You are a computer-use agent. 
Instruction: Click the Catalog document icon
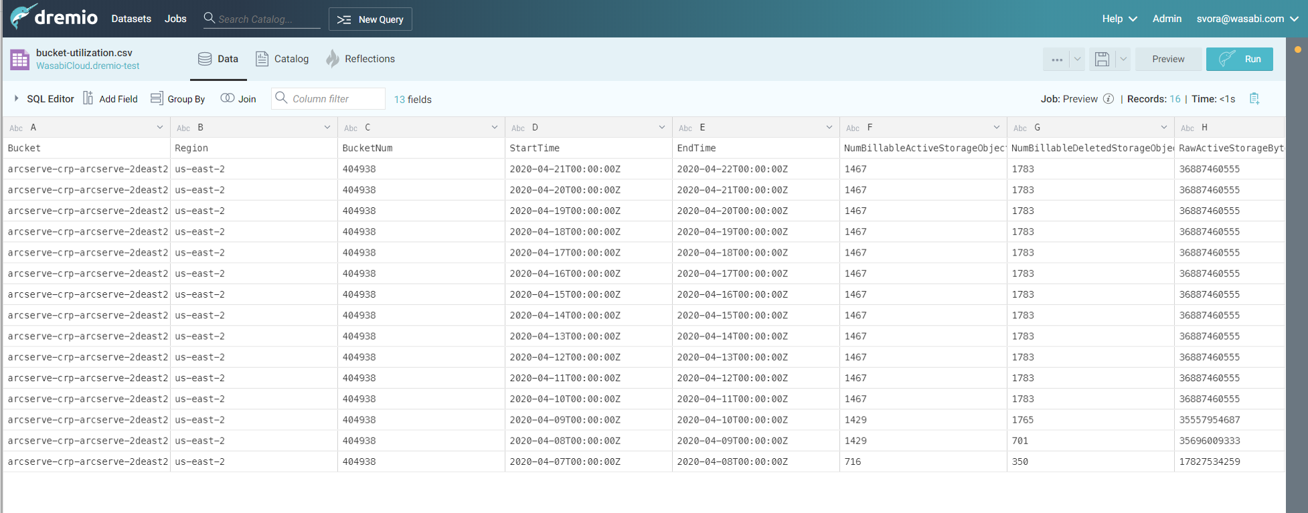(x=262, y=59)
